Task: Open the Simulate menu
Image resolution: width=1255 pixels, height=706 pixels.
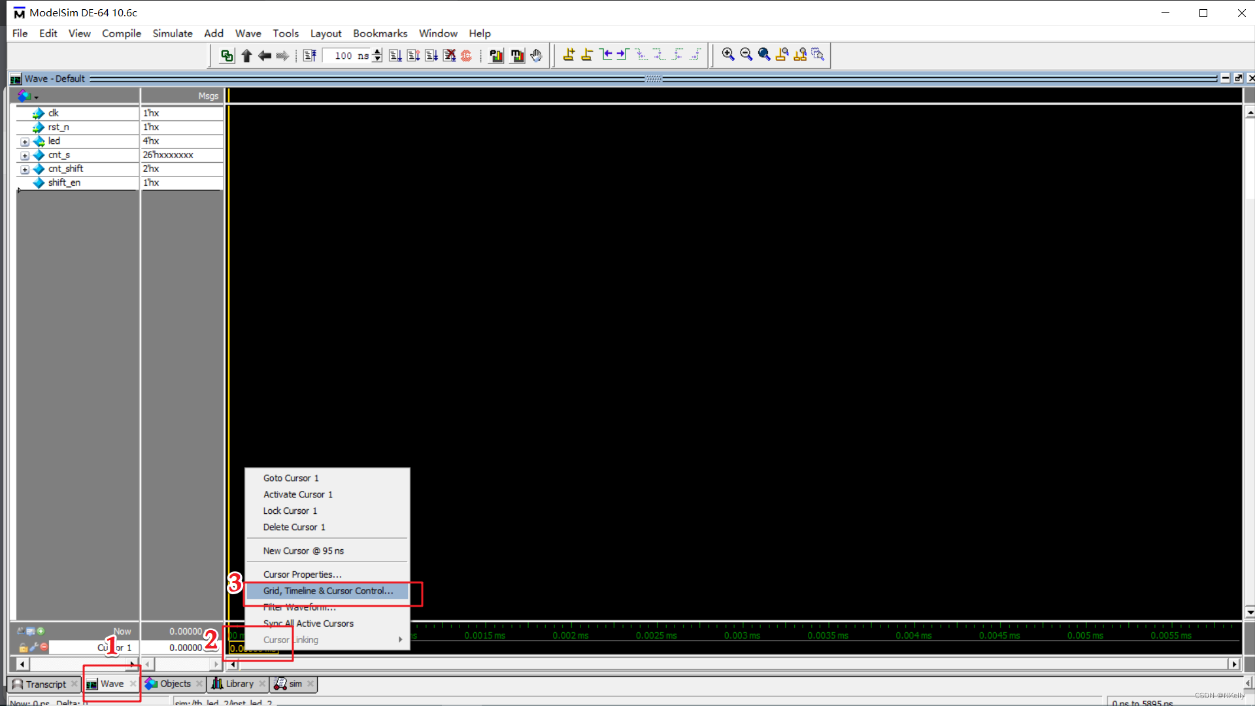Action: pyautogui.click(x=173, y=33)
